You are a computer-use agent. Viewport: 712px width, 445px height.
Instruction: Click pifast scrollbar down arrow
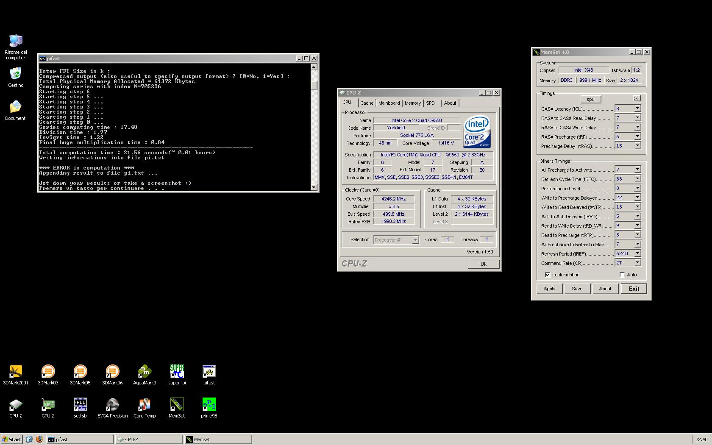click(314, 187)
